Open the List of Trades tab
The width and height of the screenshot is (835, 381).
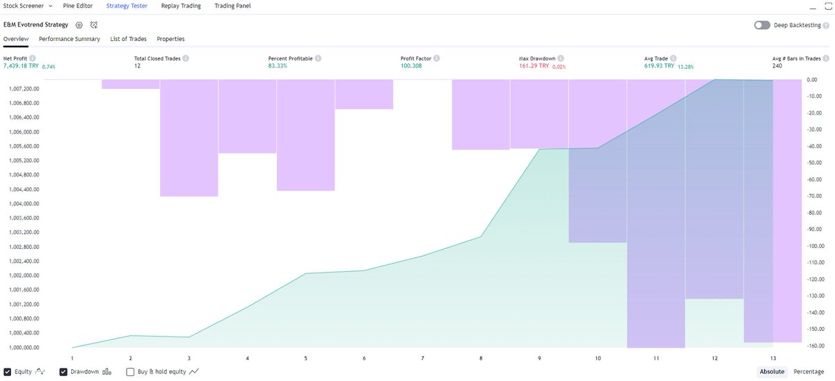point(129,39)
